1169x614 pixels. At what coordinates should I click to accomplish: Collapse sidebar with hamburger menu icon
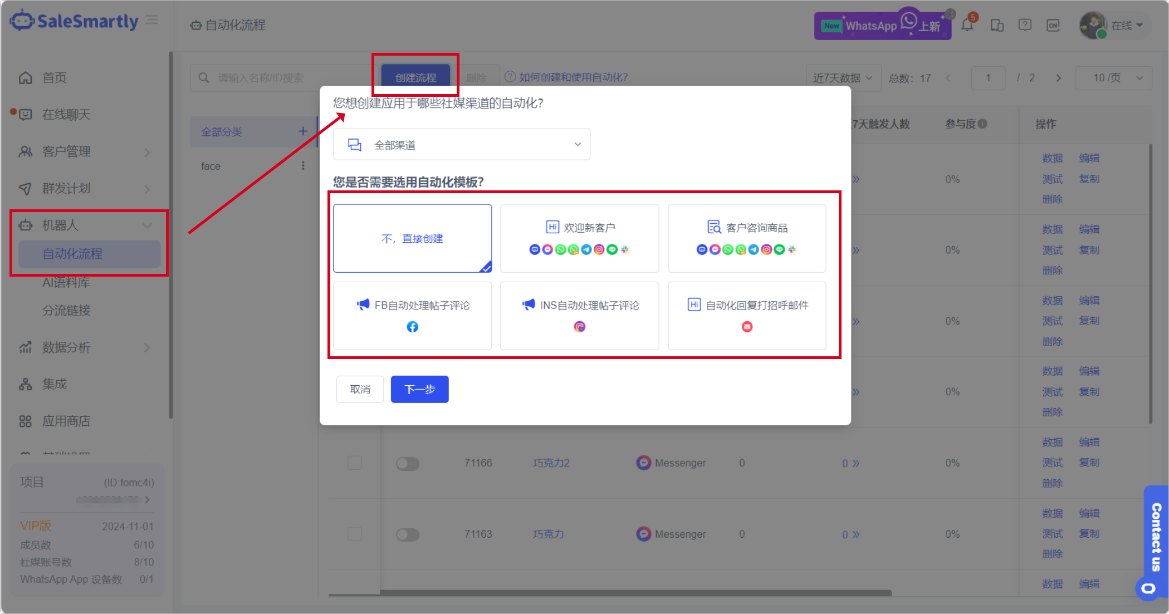click(x=151, y=20)
